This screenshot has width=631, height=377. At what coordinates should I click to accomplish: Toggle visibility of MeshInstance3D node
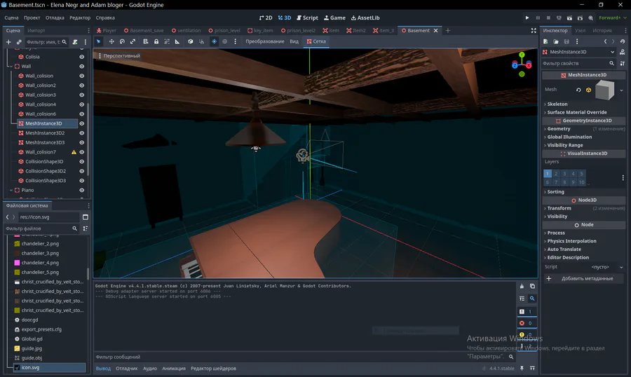click(x=82, y=123)
